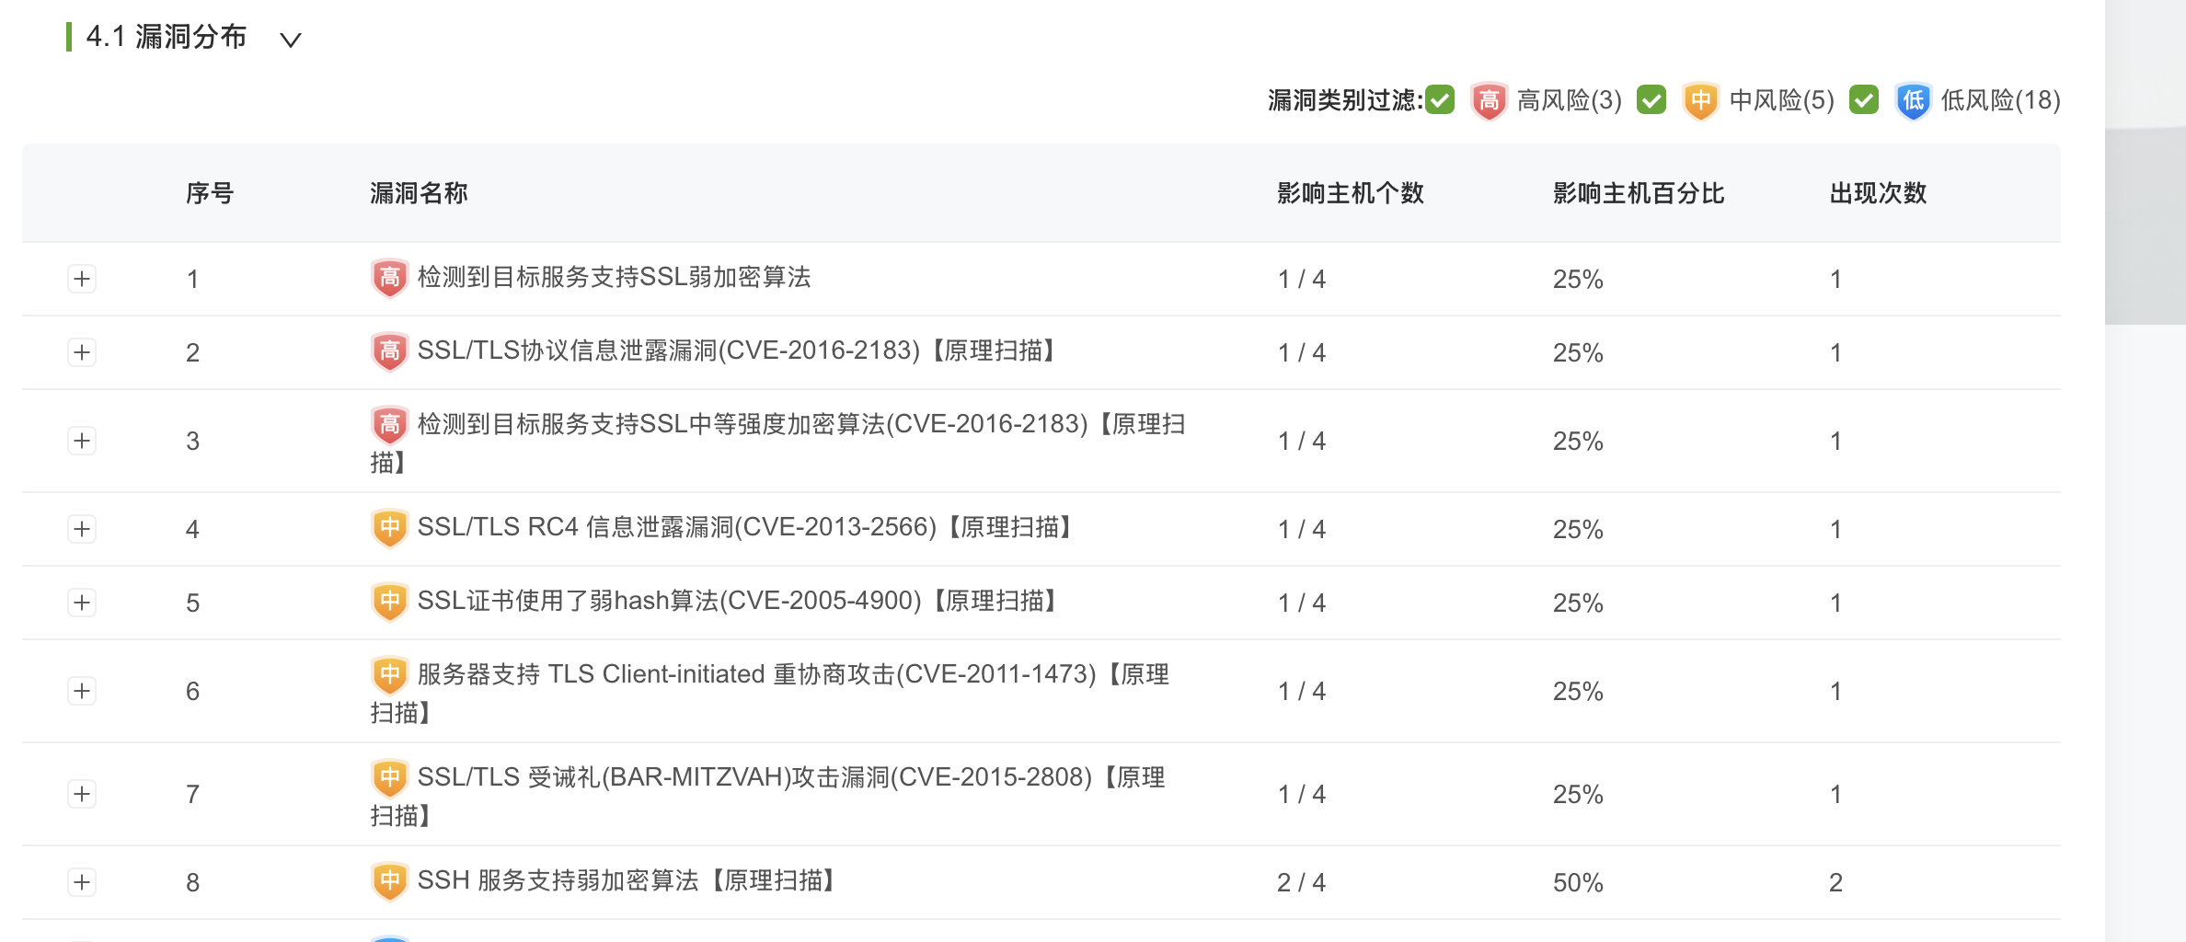The image size is (2186, 942).
Task: Click the high-risk shield icon in filter
Action: [1489, 100]
